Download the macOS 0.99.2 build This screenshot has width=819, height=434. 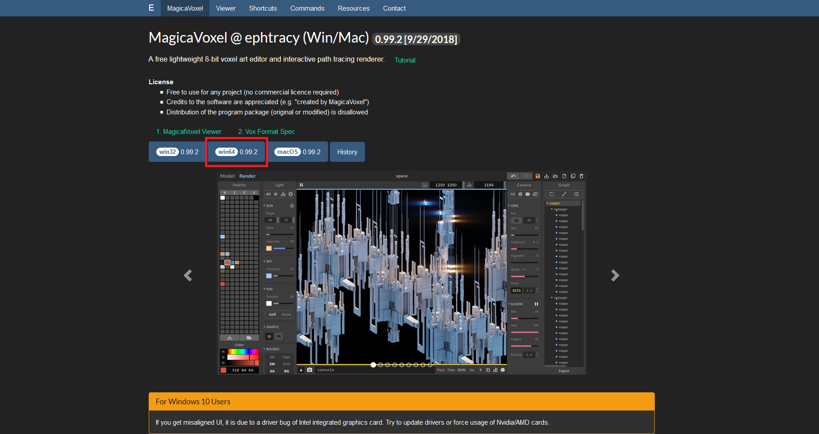coord(297,152)
